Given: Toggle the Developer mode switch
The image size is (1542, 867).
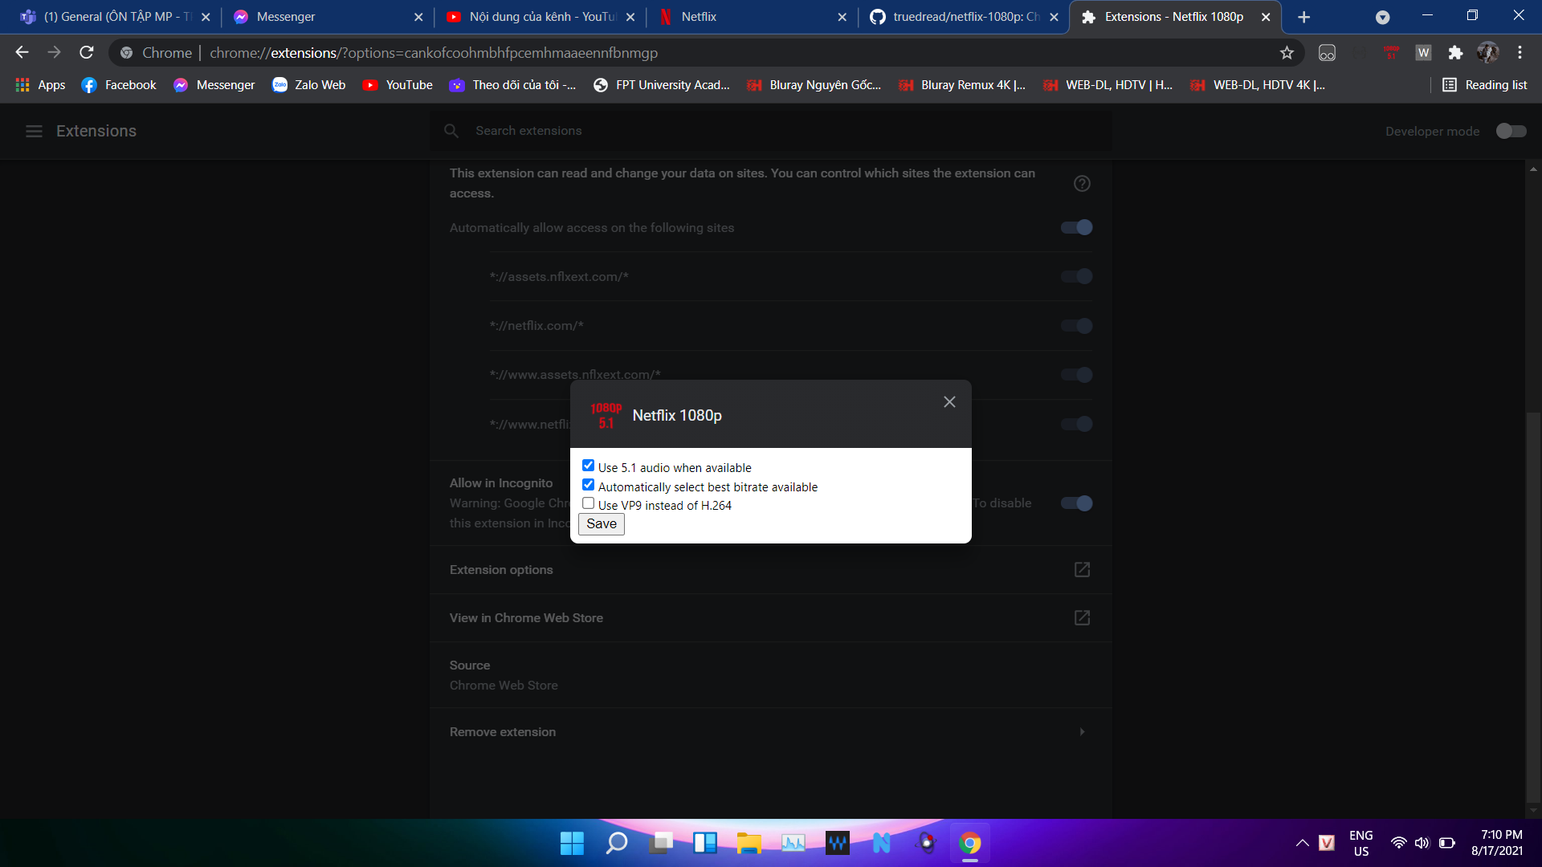Looking at the screenshot, I should pos(1511,131).
